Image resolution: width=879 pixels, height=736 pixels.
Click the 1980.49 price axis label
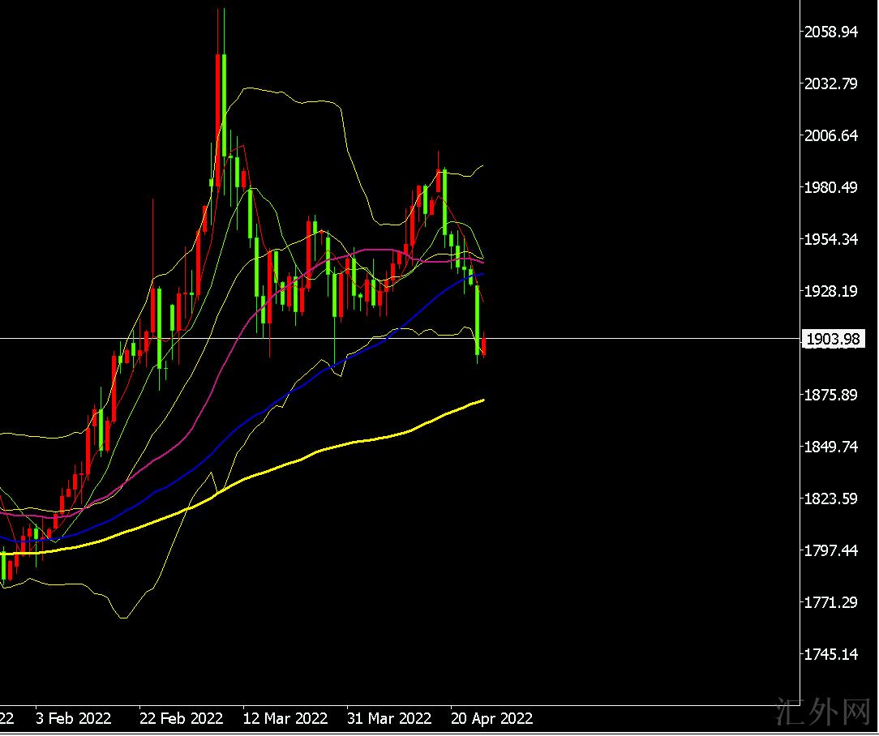coord(830,187)
